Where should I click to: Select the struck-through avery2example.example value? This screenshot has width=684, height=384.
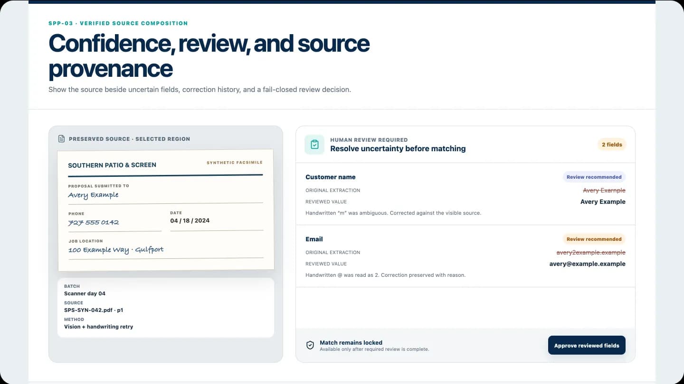click(591, 252)
